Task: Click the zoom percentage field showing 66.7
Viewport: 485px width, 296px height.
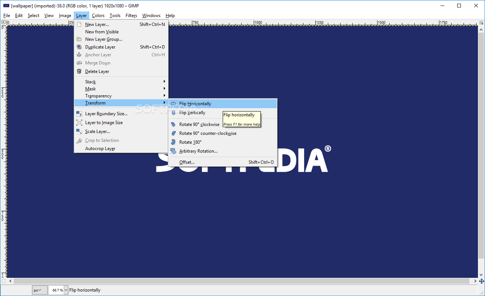Action: point(56,290)
